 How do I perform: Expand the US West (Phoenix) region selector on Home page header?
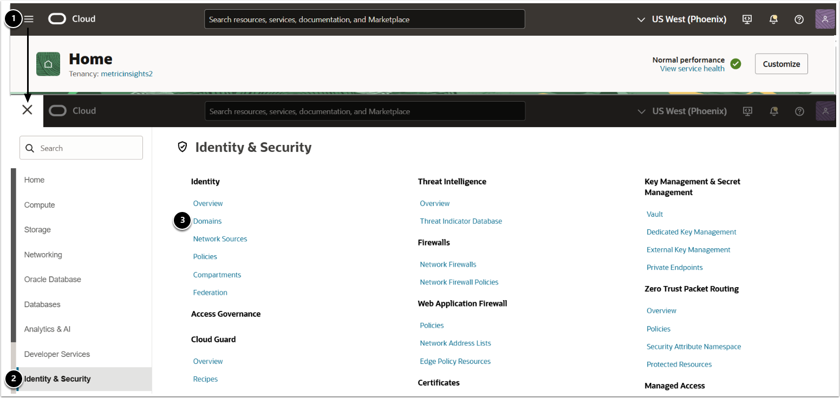681,19
